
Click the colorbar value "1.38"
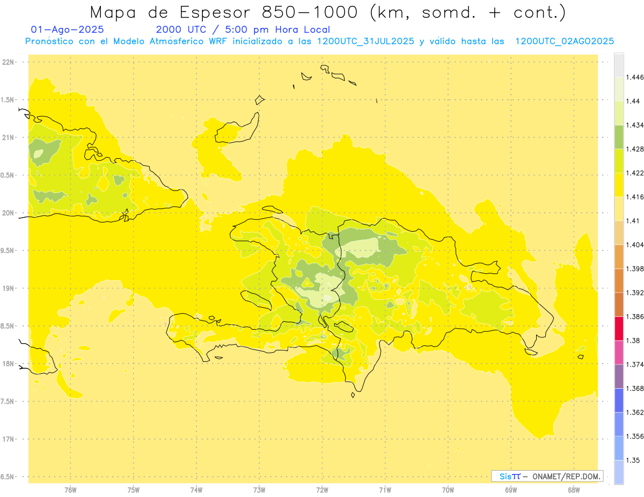coord(633,340)
